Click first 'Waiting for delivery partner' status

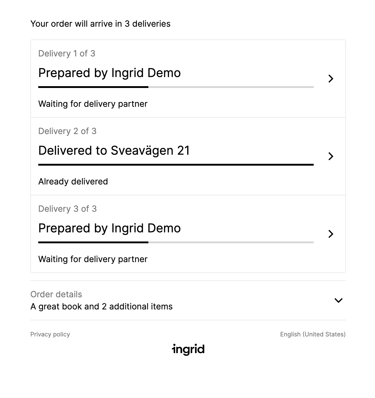point(93,104)
